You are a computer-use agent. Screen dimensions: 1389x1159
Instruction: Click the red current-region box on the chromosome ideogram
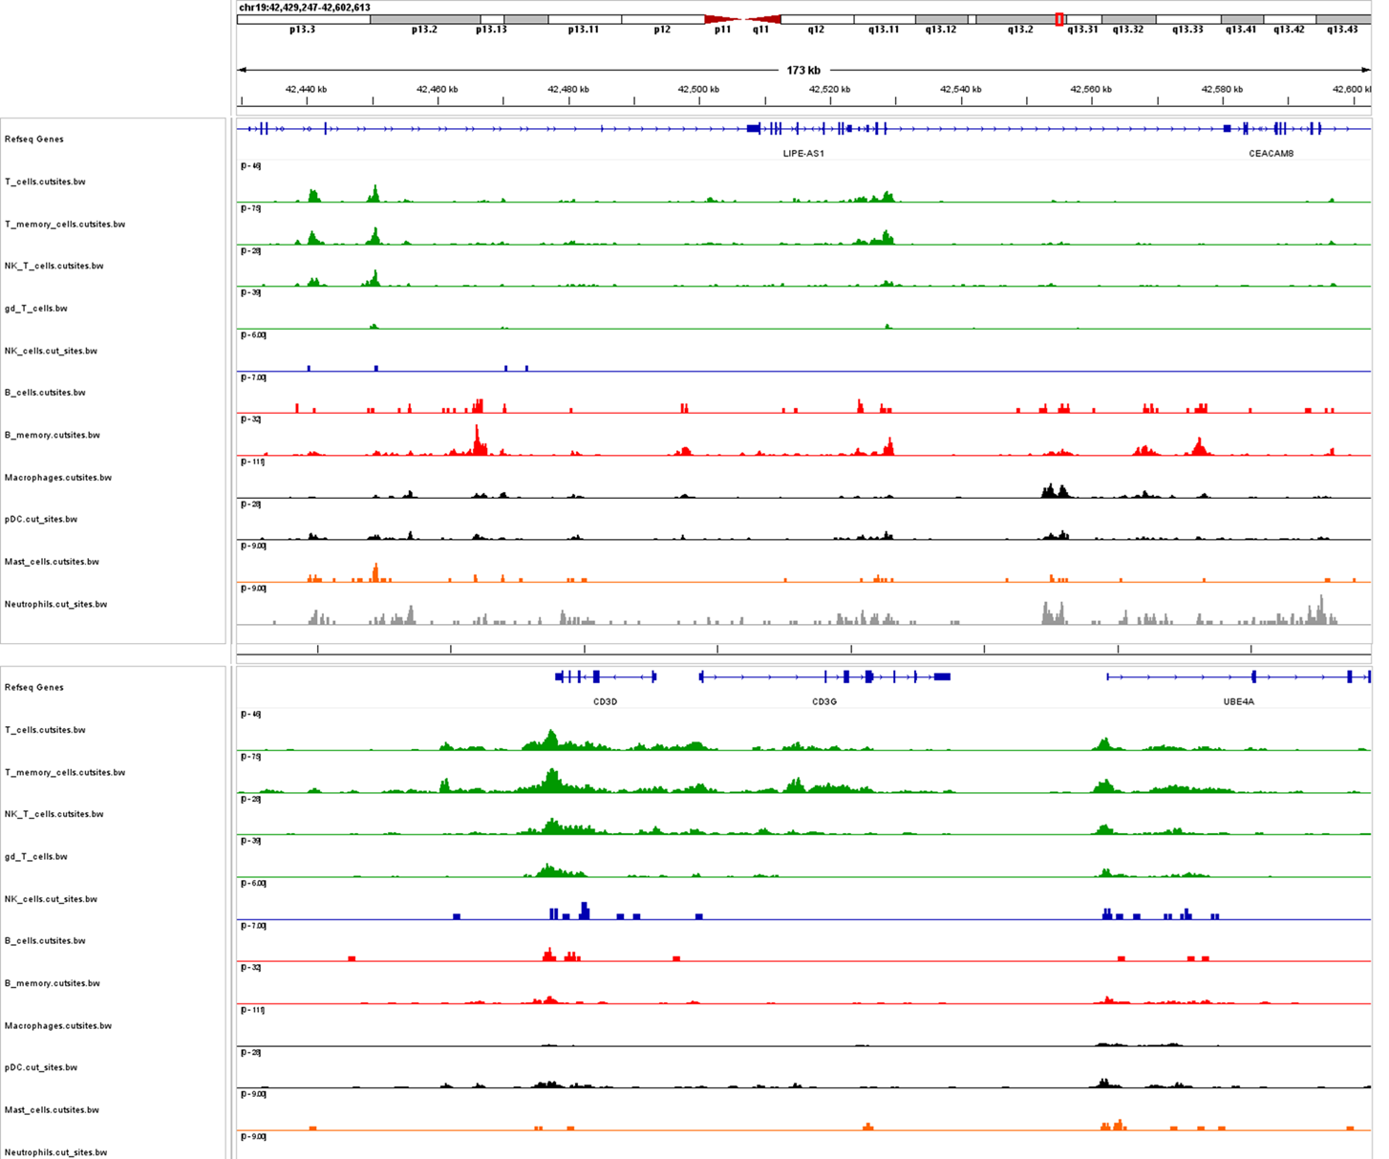pyautogui.click(x=1059, y=19)
